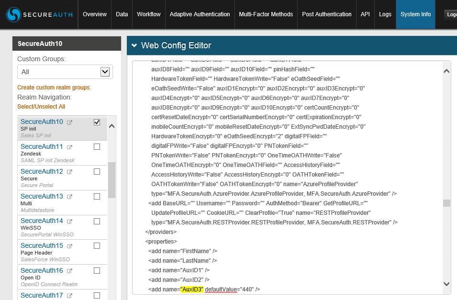Image resolution: width=457 pixels, height=300 pixels.
Task: Select the API tab
Action: click(x=365, y=14)
